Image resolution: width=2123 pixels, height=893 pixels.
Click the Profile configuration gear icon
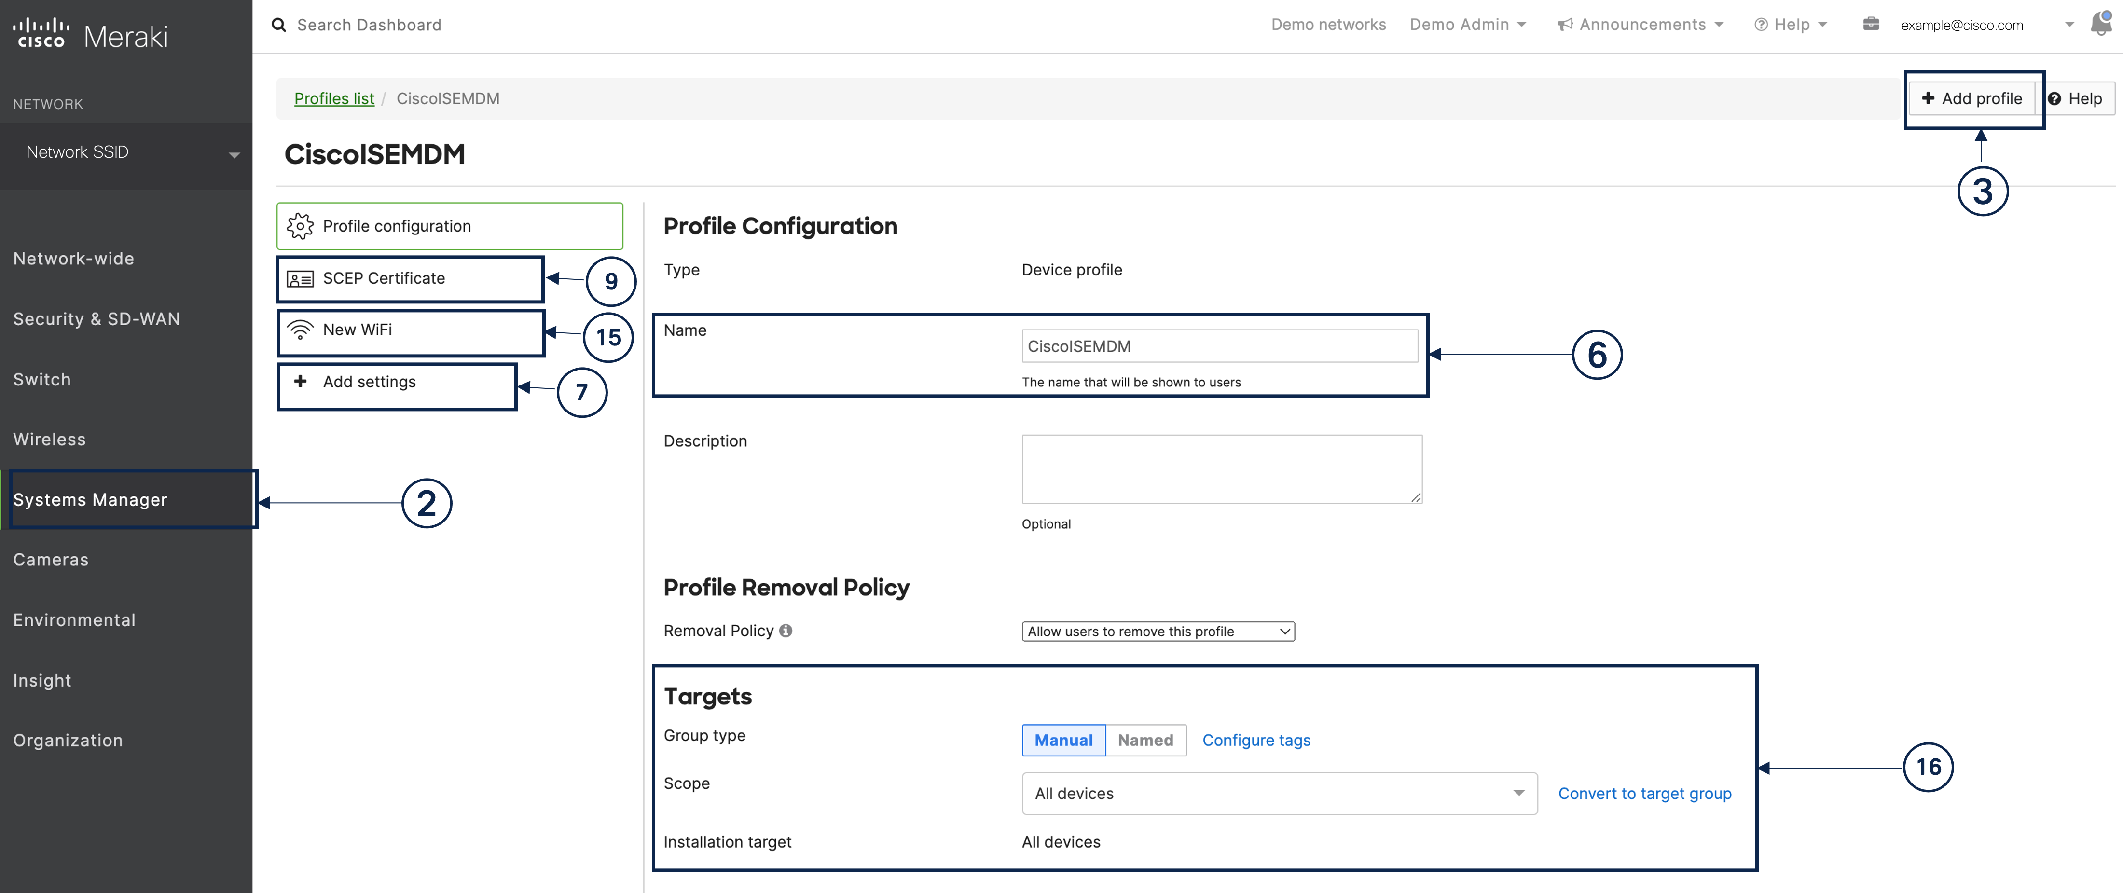point(300,226)
